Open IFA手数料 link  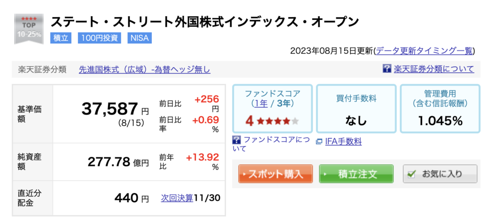click(x=343, y=142)
